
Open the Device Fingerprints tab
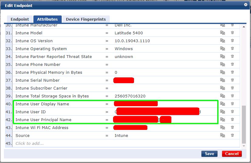pyautogui.click(x=86, y=19)
